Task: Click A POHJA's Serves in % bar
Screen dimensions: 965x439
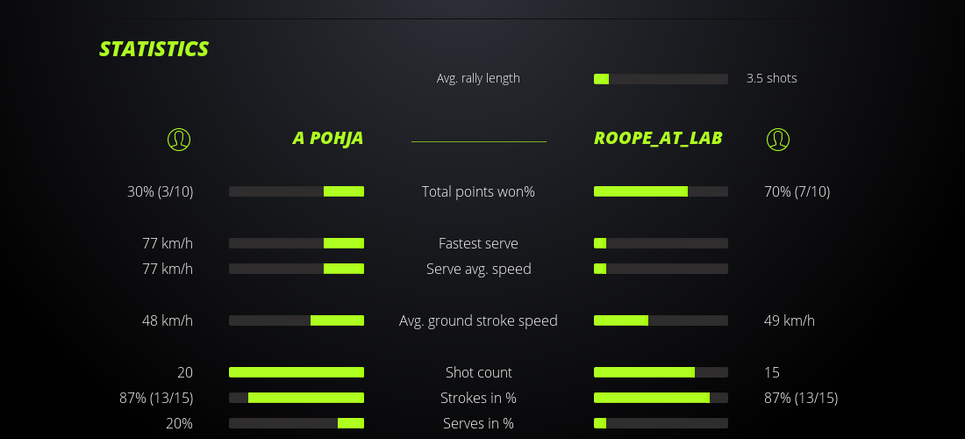Action: tap(297, 423)
